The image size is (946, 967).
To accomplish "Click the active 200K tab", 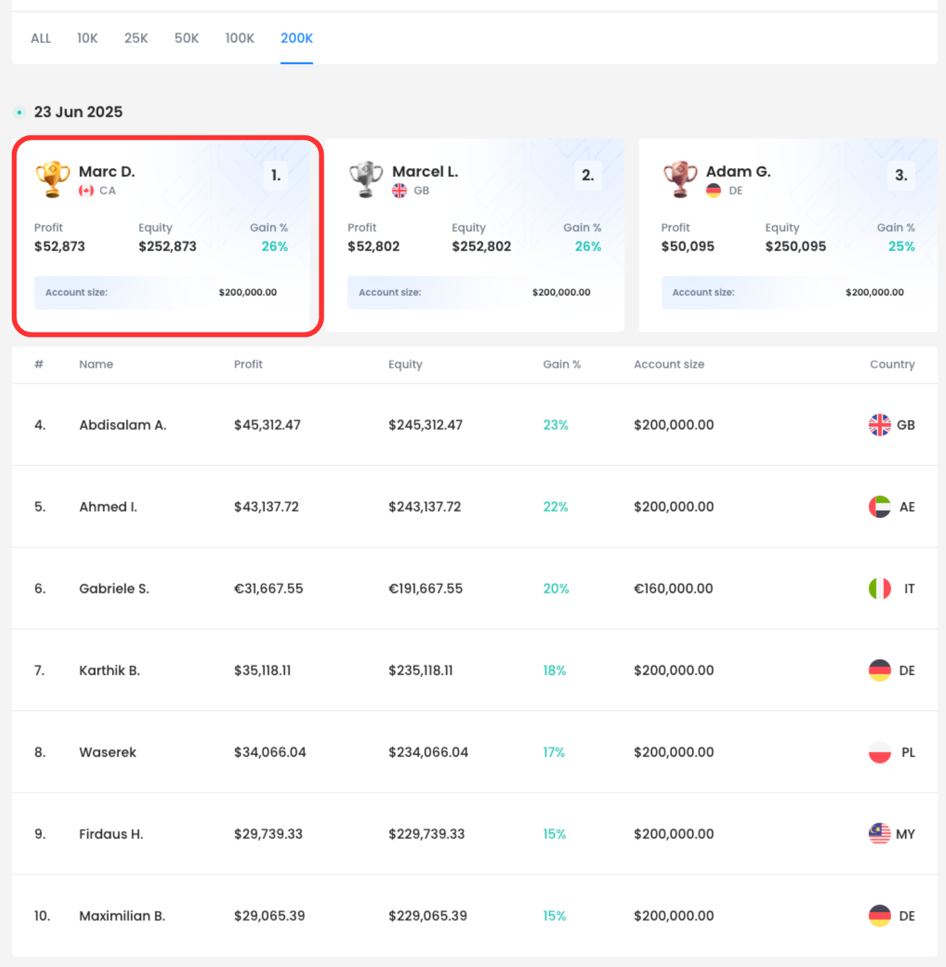I will (296, 38).
